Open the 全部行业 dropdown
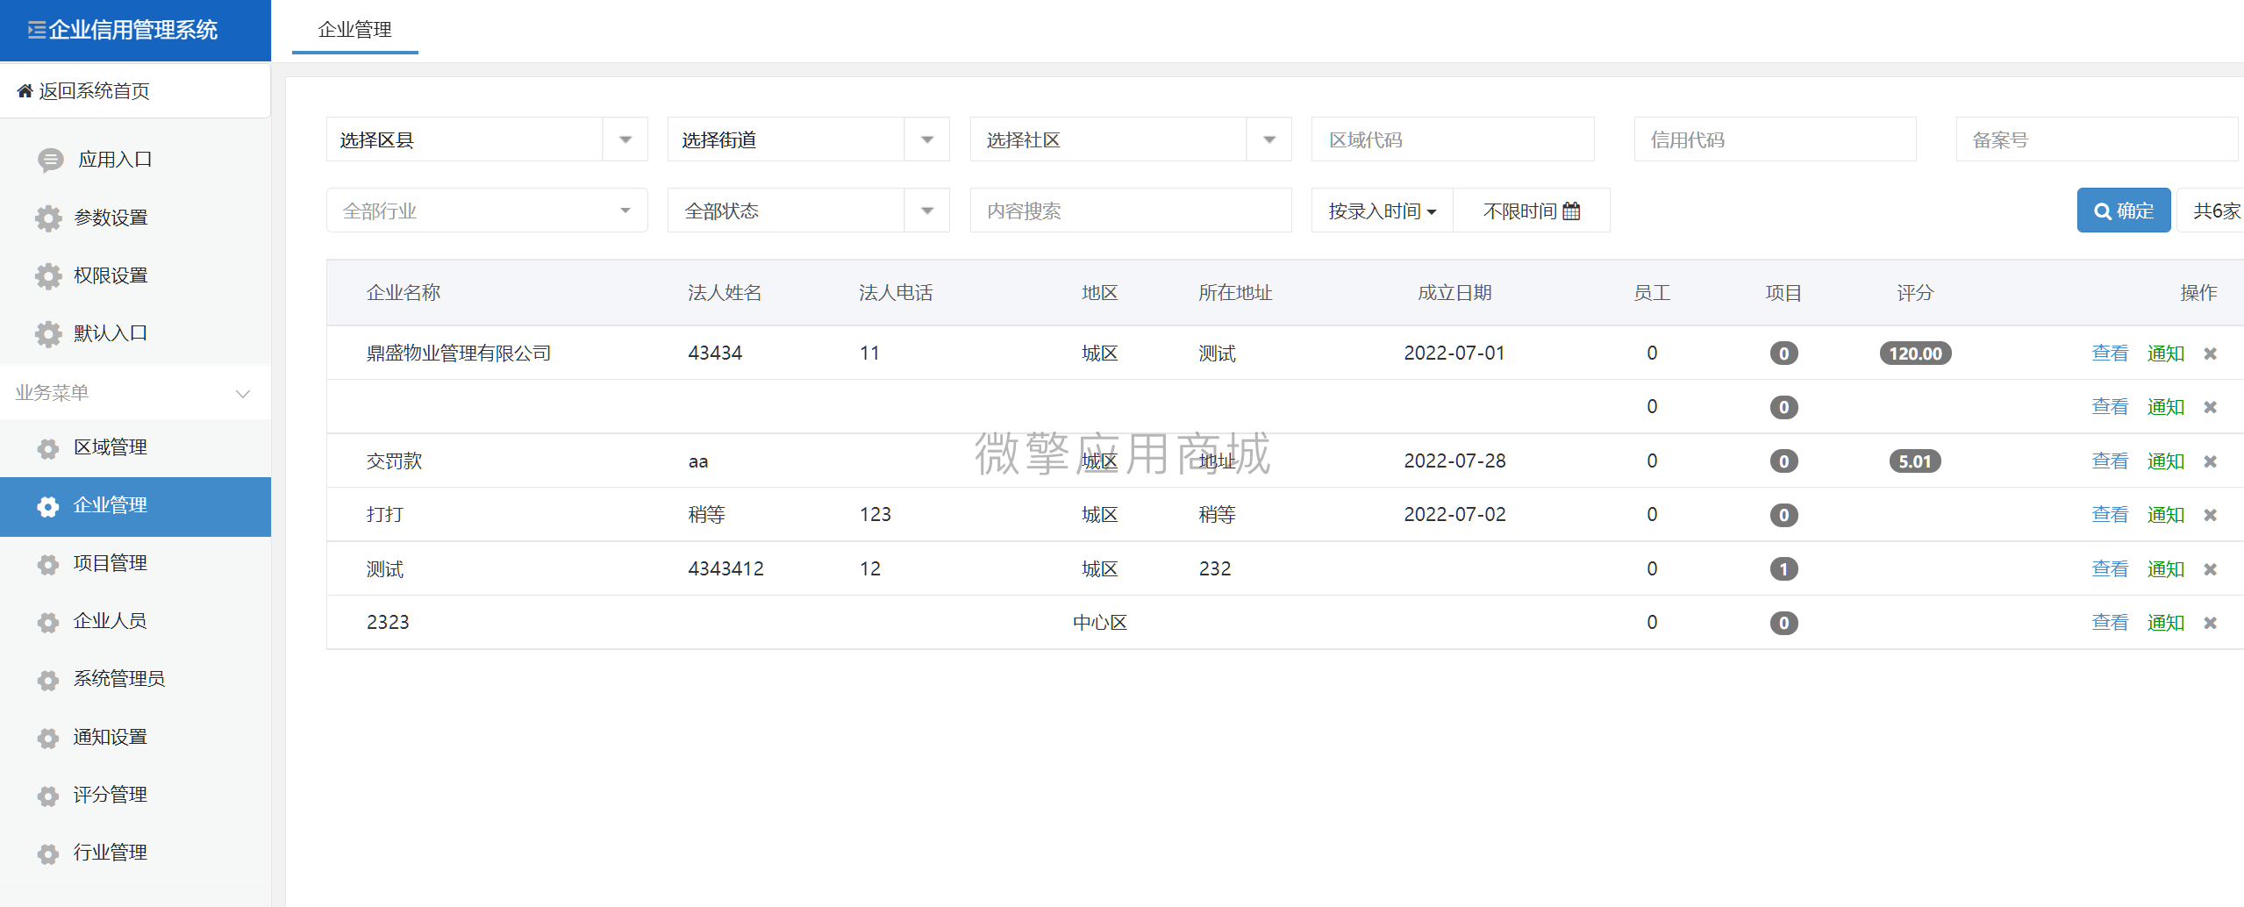Image resolution: width=2244 pixels, height=907 pixels. [x=487, y=211]
